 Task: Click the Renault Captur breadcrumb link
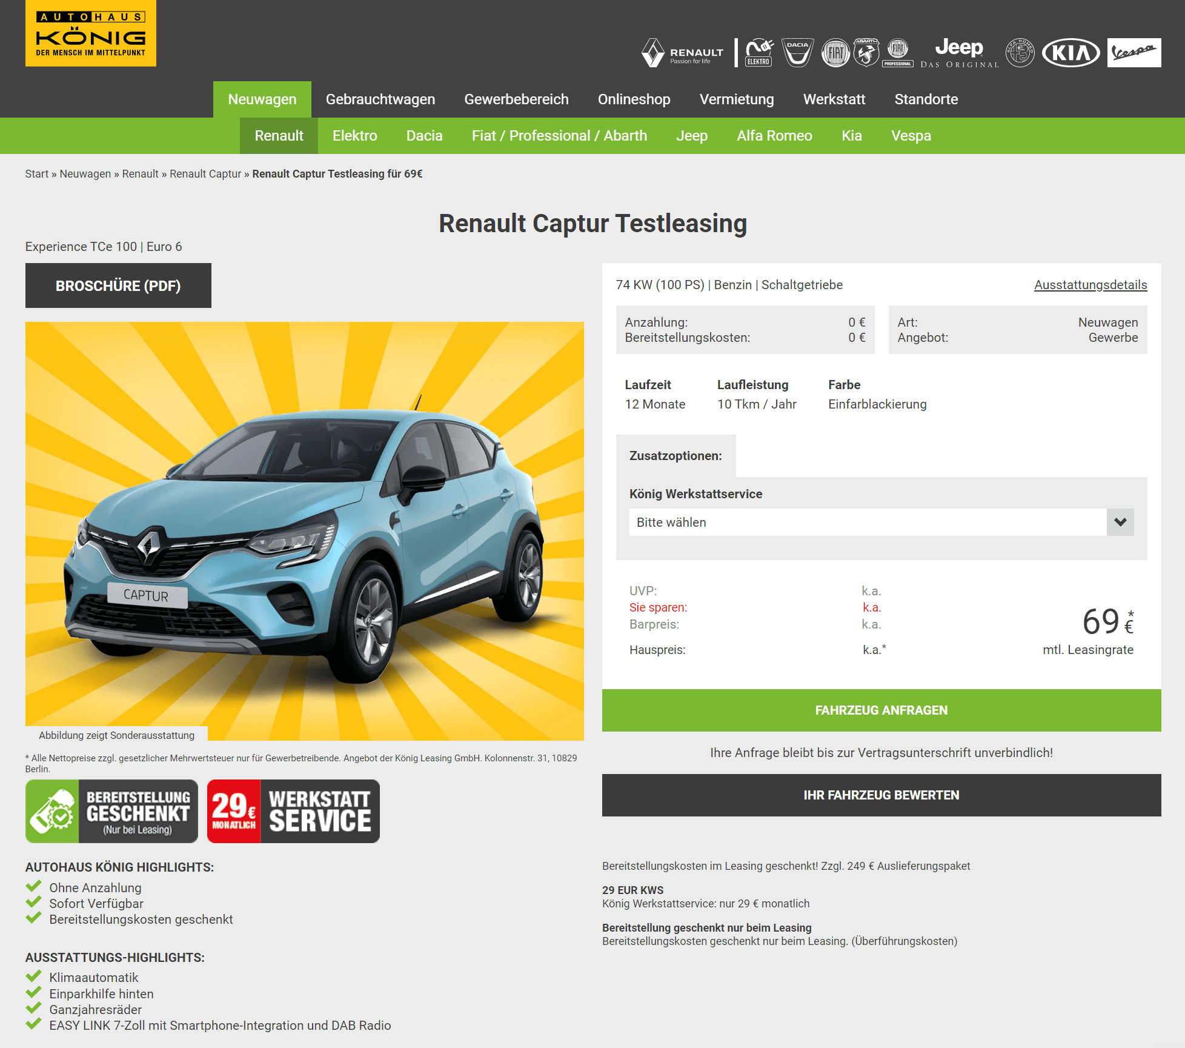(205, 174)
